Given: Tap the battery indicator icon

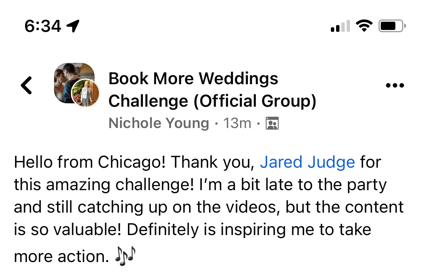Looking at the screenshot, I should 392,26.
